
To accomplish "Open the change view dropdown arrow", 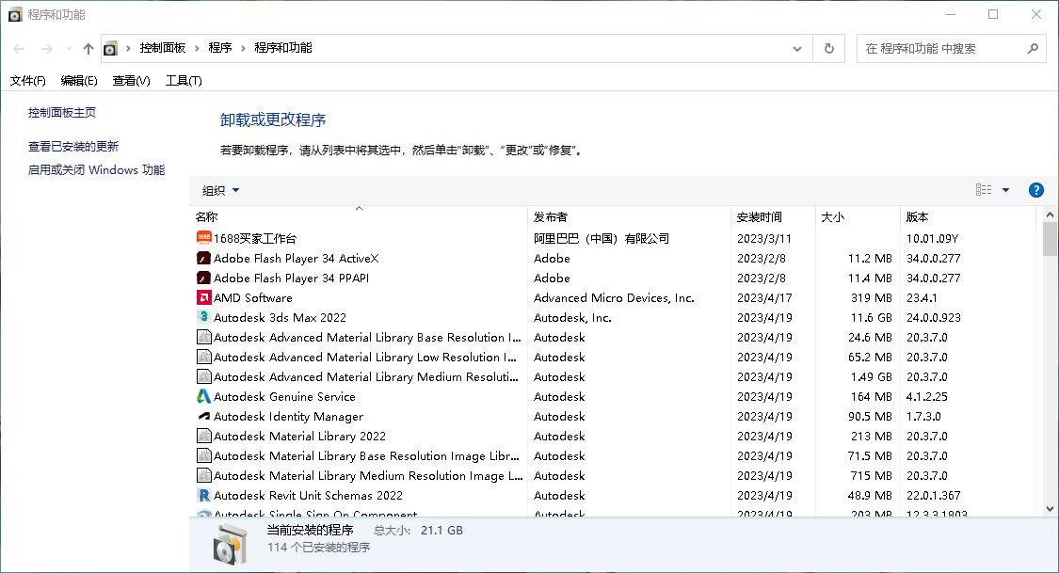I will click(1005, 189).
